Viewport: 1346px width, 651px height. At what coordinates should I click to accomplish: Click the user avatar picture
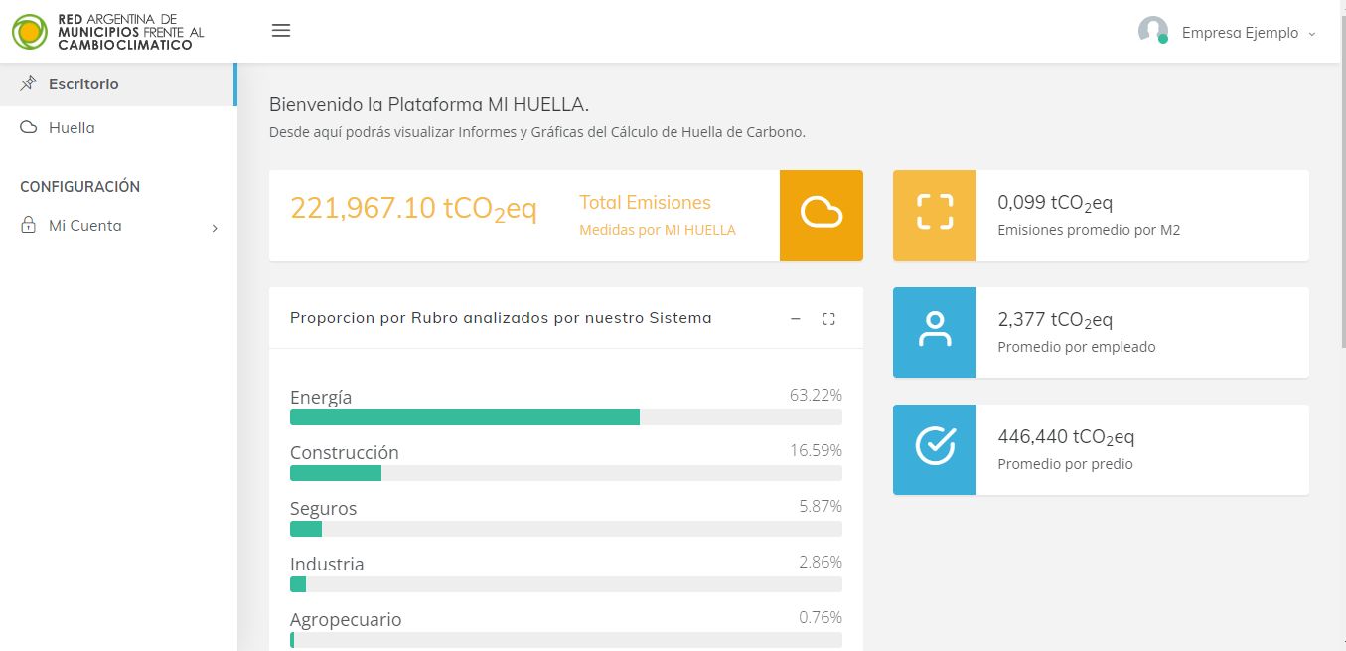click(x=1152, y=31)
